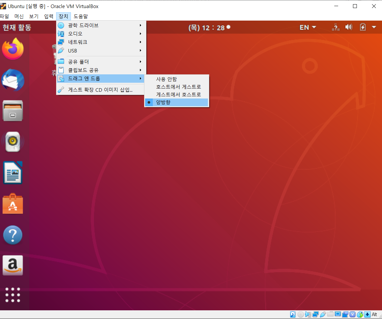Open the Help (도움말) menu
Viewport: 382px width, 319px height.
click(81, 16)
